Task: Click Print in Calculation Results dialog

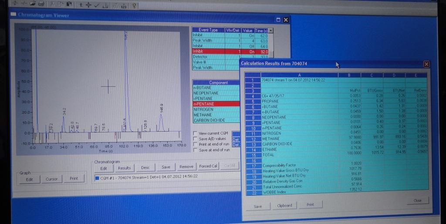Action: 310,204
